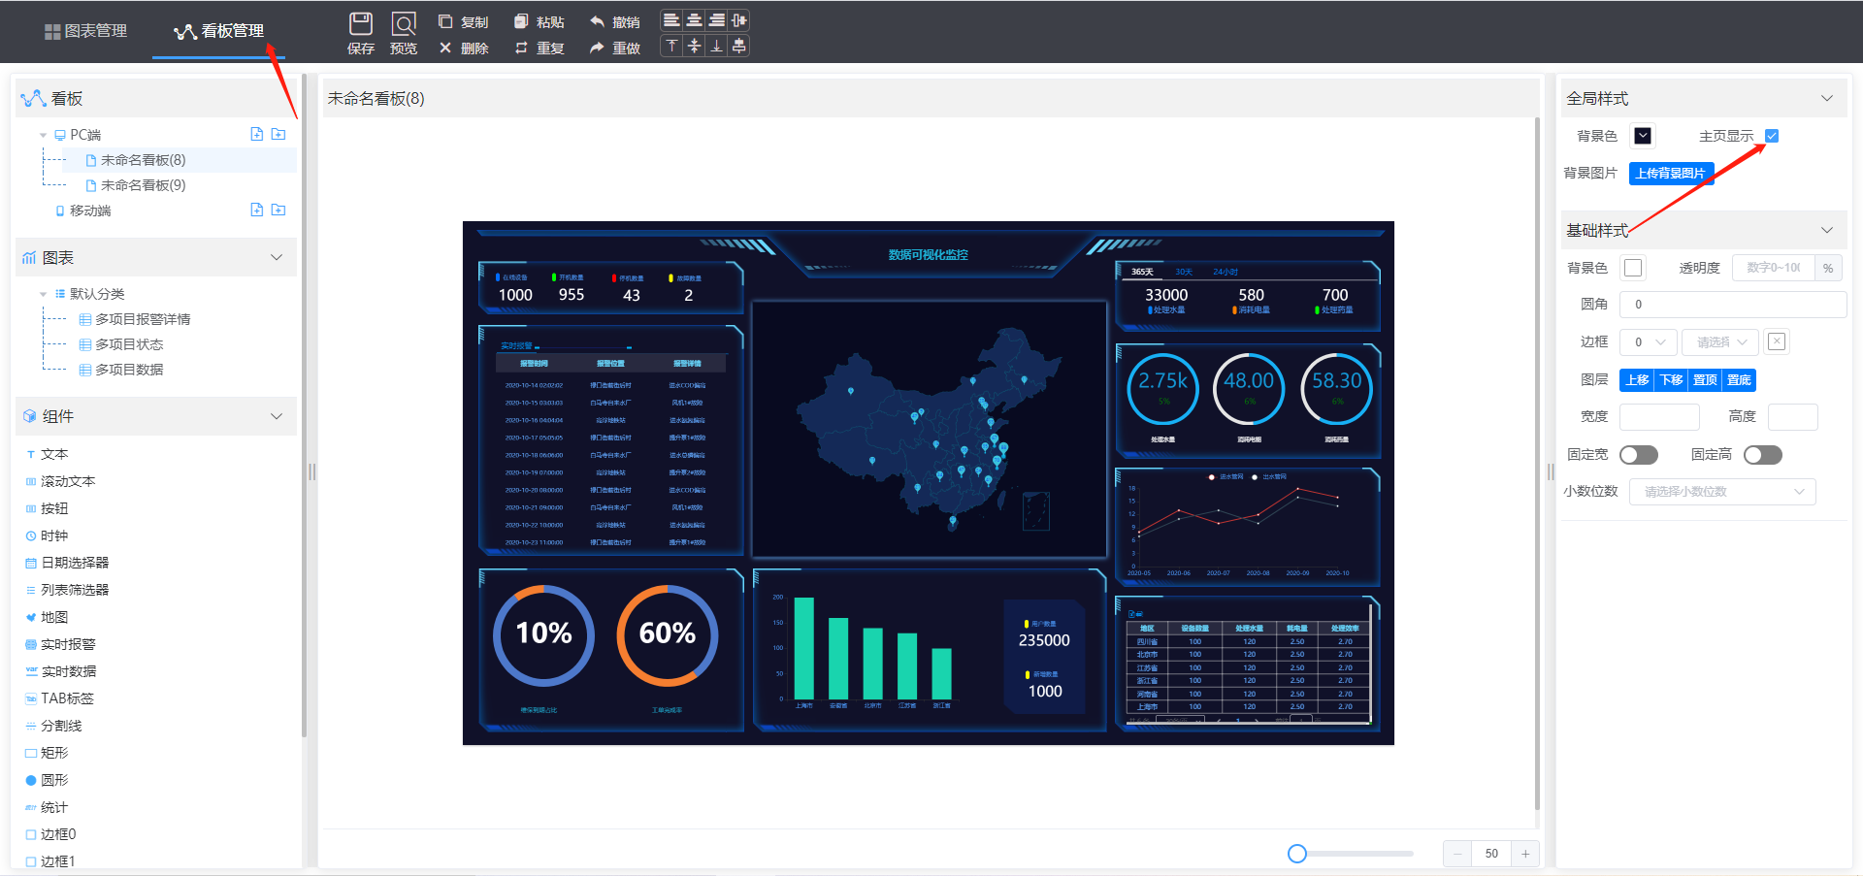
Task: Click the 粘贴 (paste) toolbar button
Action: point(539,21)
